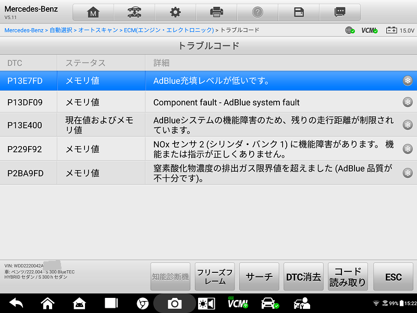417x313 pixels.
Task: Open the vehicle swap icon in toolbar
Action: tap(134, 13)
